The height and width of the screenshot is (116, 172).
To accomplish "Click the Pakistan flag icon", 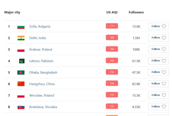I will pos(22,61).
